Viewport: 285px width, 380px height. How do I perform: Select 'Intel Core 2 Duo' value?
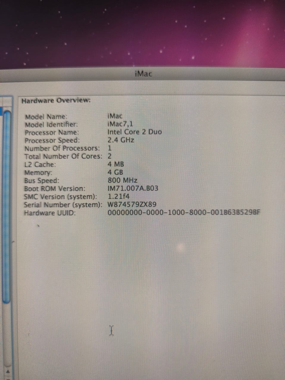coord(134,132)
